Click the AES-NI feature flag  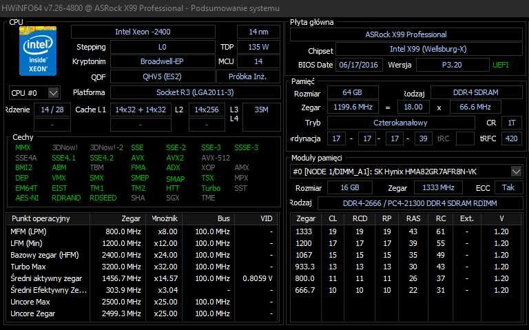point(27,198)
